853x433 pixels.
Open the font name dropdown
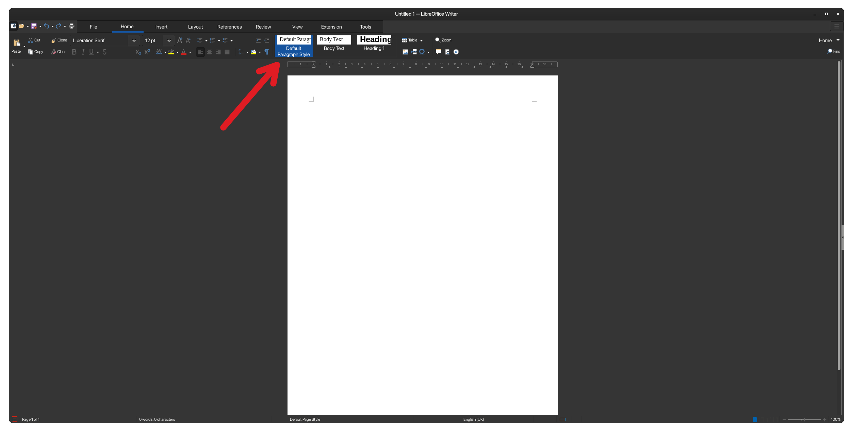pyautogui.click(x=134, y=40)
